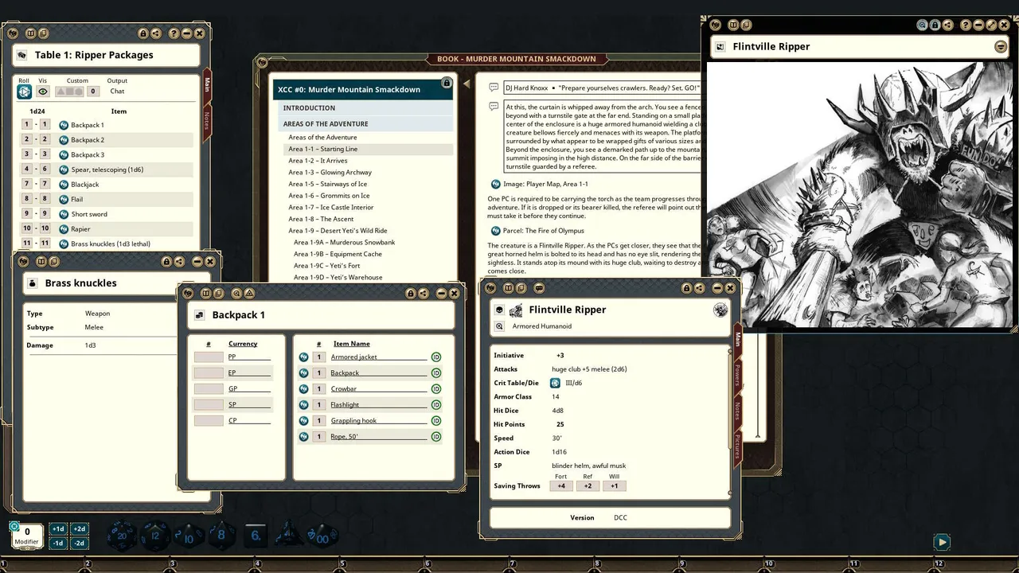The width and height of the screenshot is (1019, 573).
Task: Click the +1d modifier button
Action: click(x=58, y=529)
